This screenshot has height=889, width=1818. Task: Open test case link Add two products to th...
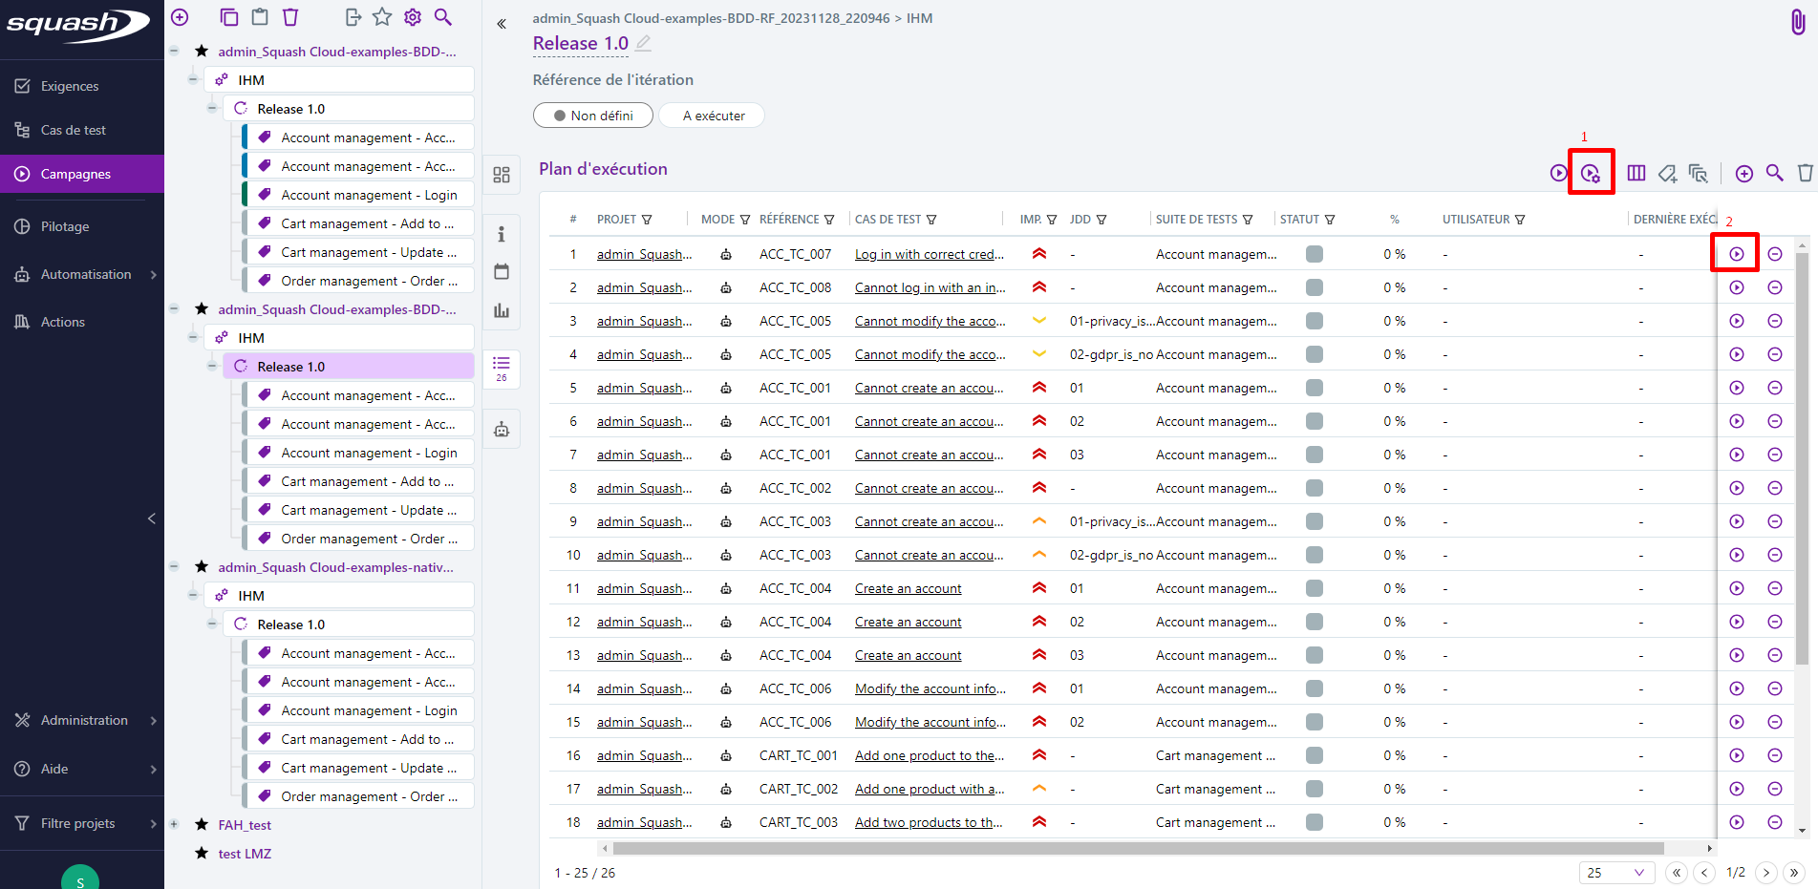929,822
